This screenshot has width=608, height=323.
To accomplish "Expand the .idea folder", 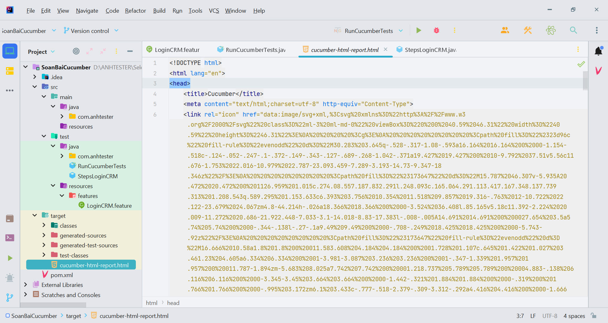I will pos(35,77).
